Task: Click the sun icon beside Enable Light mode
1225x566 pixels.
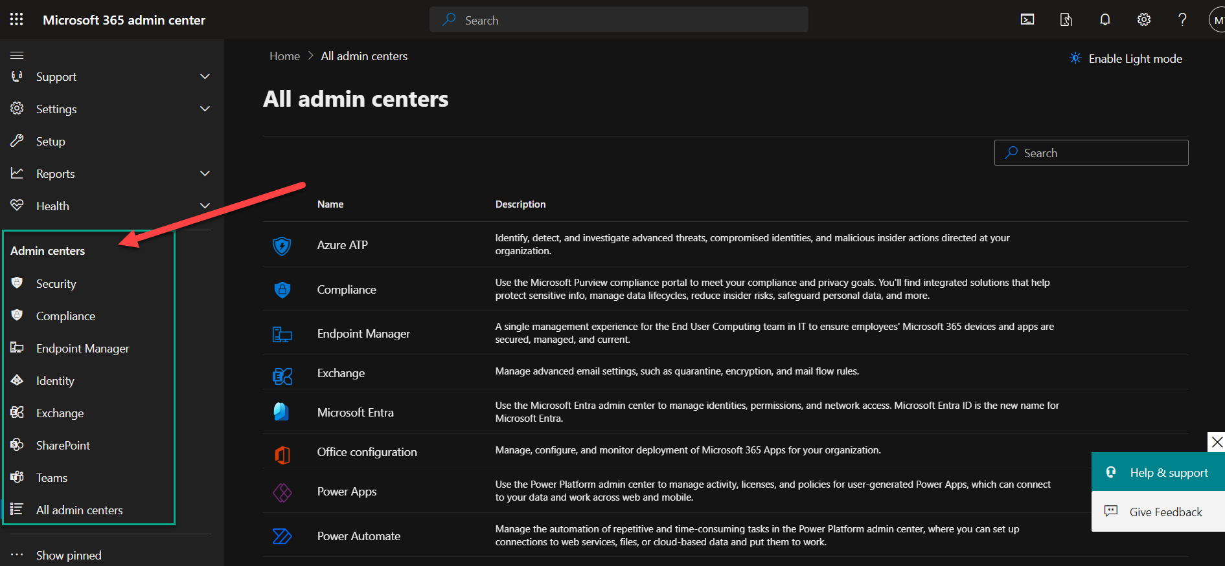Action: (1075, 58)
